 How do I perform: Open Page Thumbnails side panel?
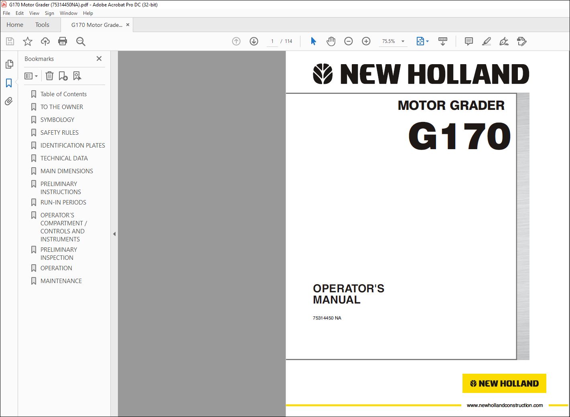click(9, 64)
